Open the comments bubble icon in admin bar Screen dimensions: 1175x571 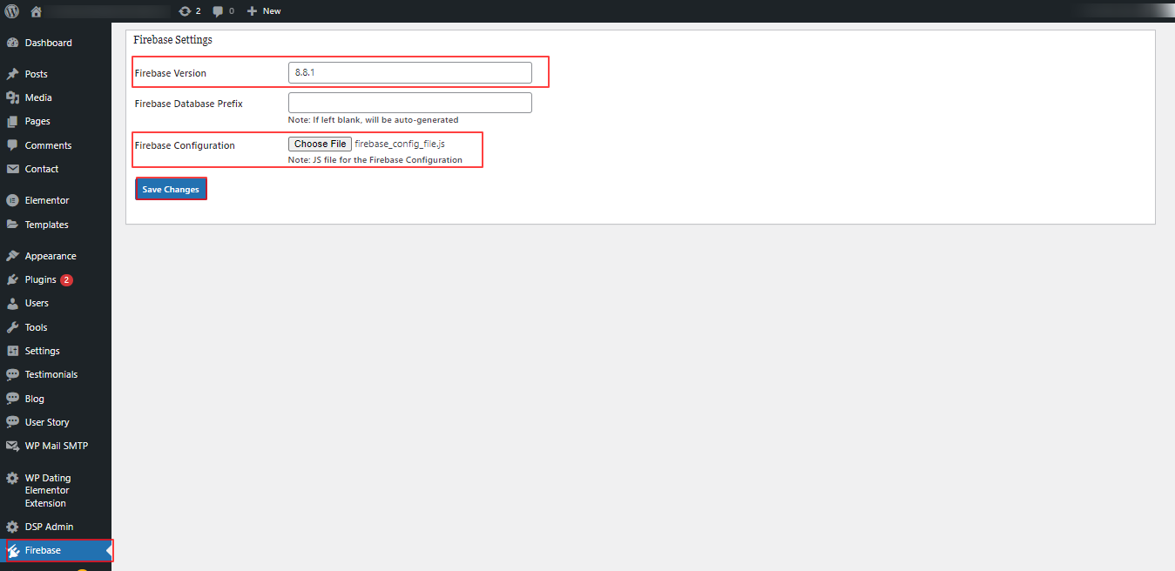[218, 11]
